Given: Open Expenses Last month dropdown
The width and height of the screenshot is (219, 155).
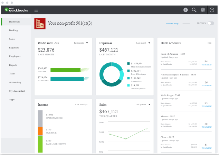Looking at the screenshot, I should point(143,43).
